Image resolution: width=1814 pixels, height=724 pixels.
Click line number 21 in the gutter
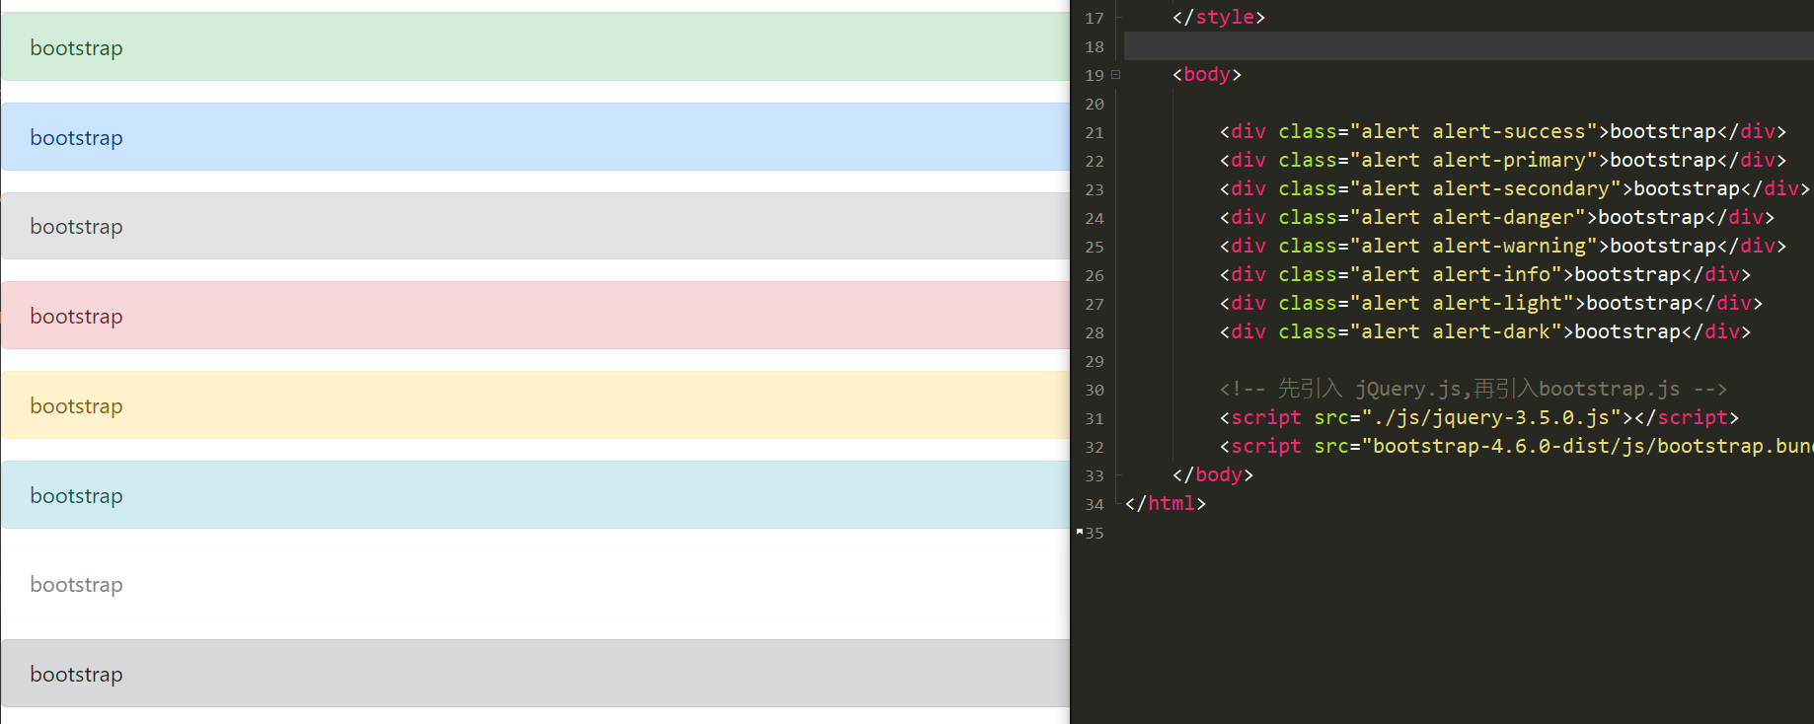(x=1095, y=132)
